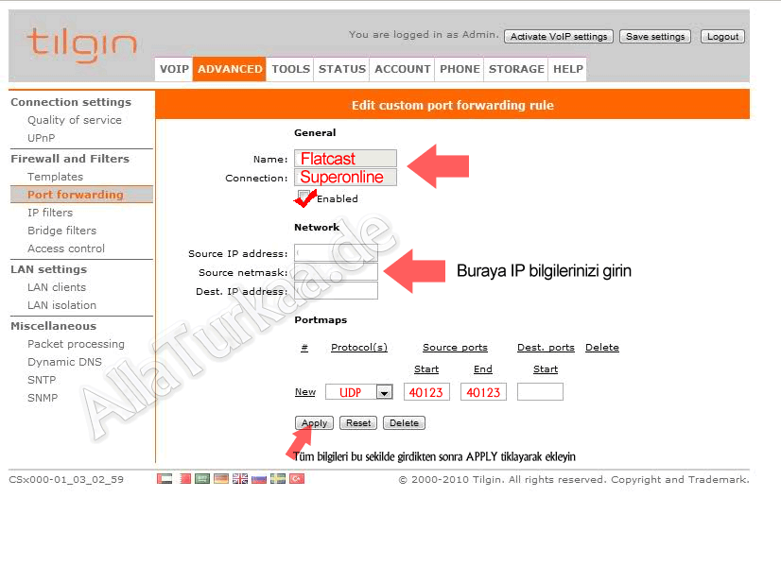Open the Protocol dropdown showing UDP
The width and height of the screenshot is (781, 583).
[384, 392]
